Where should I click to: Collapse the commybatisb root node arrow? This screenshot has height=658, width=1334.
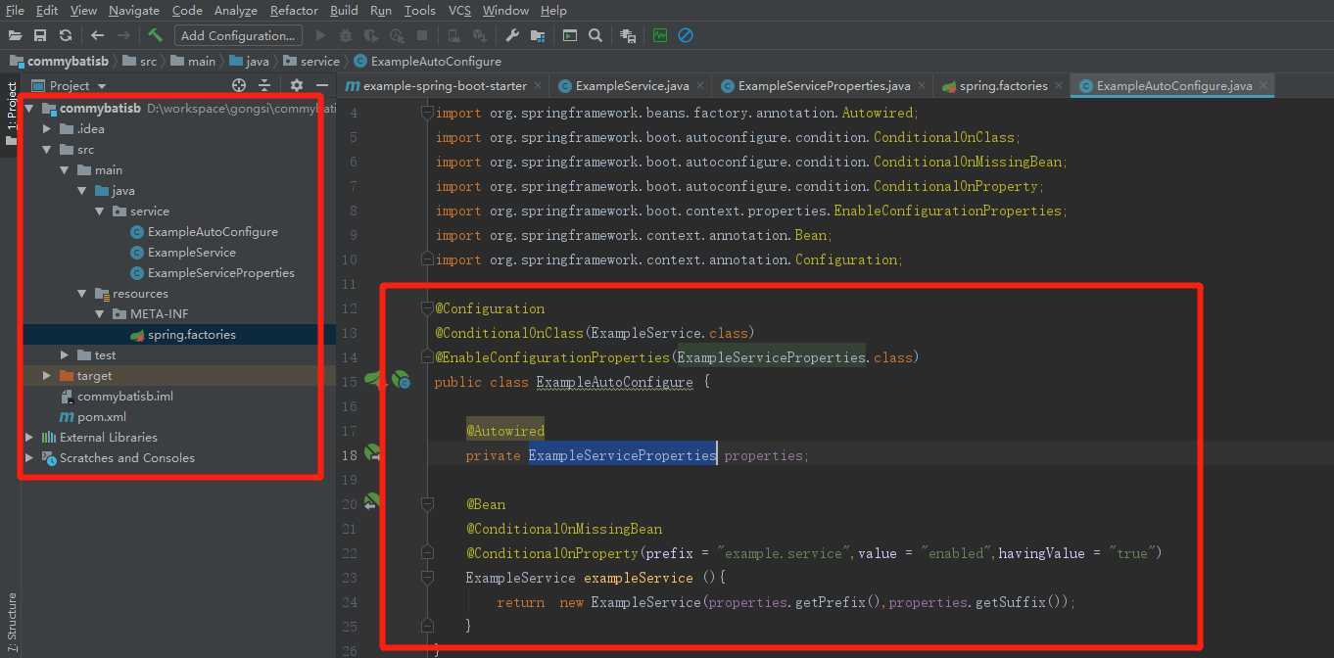(29, 109)
